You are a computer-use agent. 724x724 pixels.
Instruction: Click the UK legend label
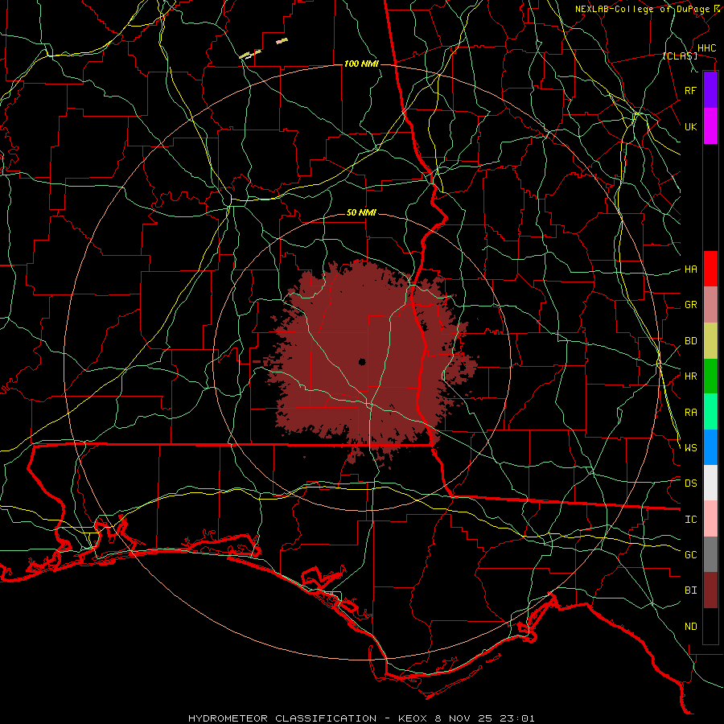pyautogui.click(x=691, y=126)
